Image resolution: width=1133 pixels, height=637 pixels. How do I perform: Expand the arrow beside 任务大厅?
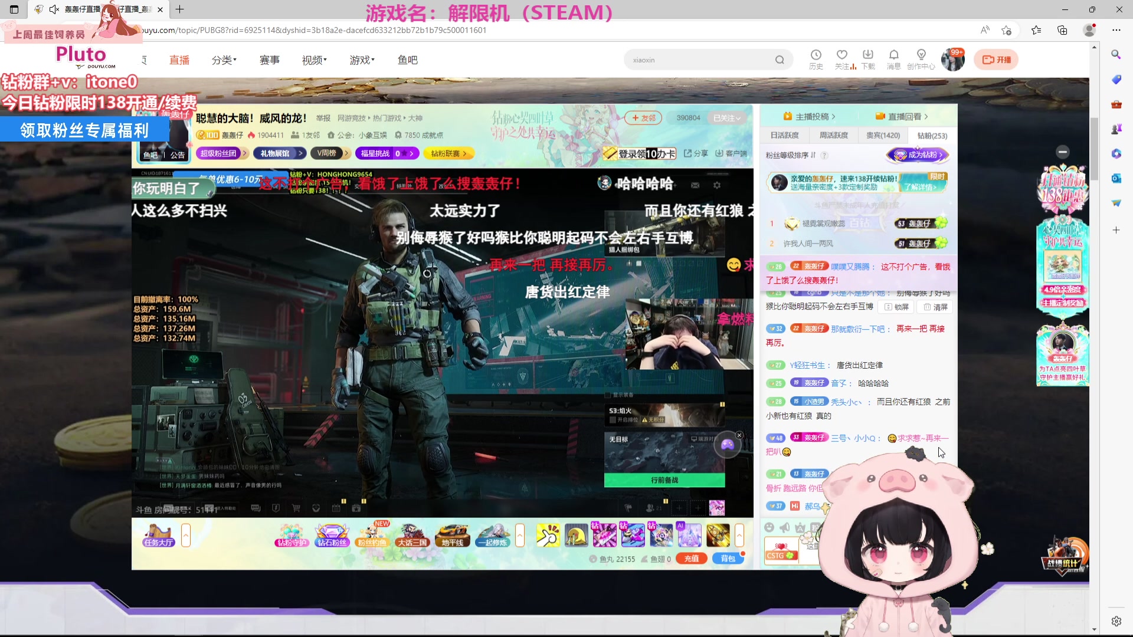(x=186, y=536)
